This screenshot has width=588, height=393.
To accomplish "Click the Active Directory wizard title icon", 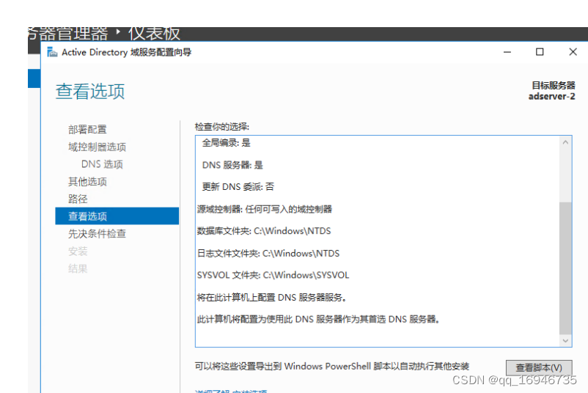I will click(x=52, y=52).
